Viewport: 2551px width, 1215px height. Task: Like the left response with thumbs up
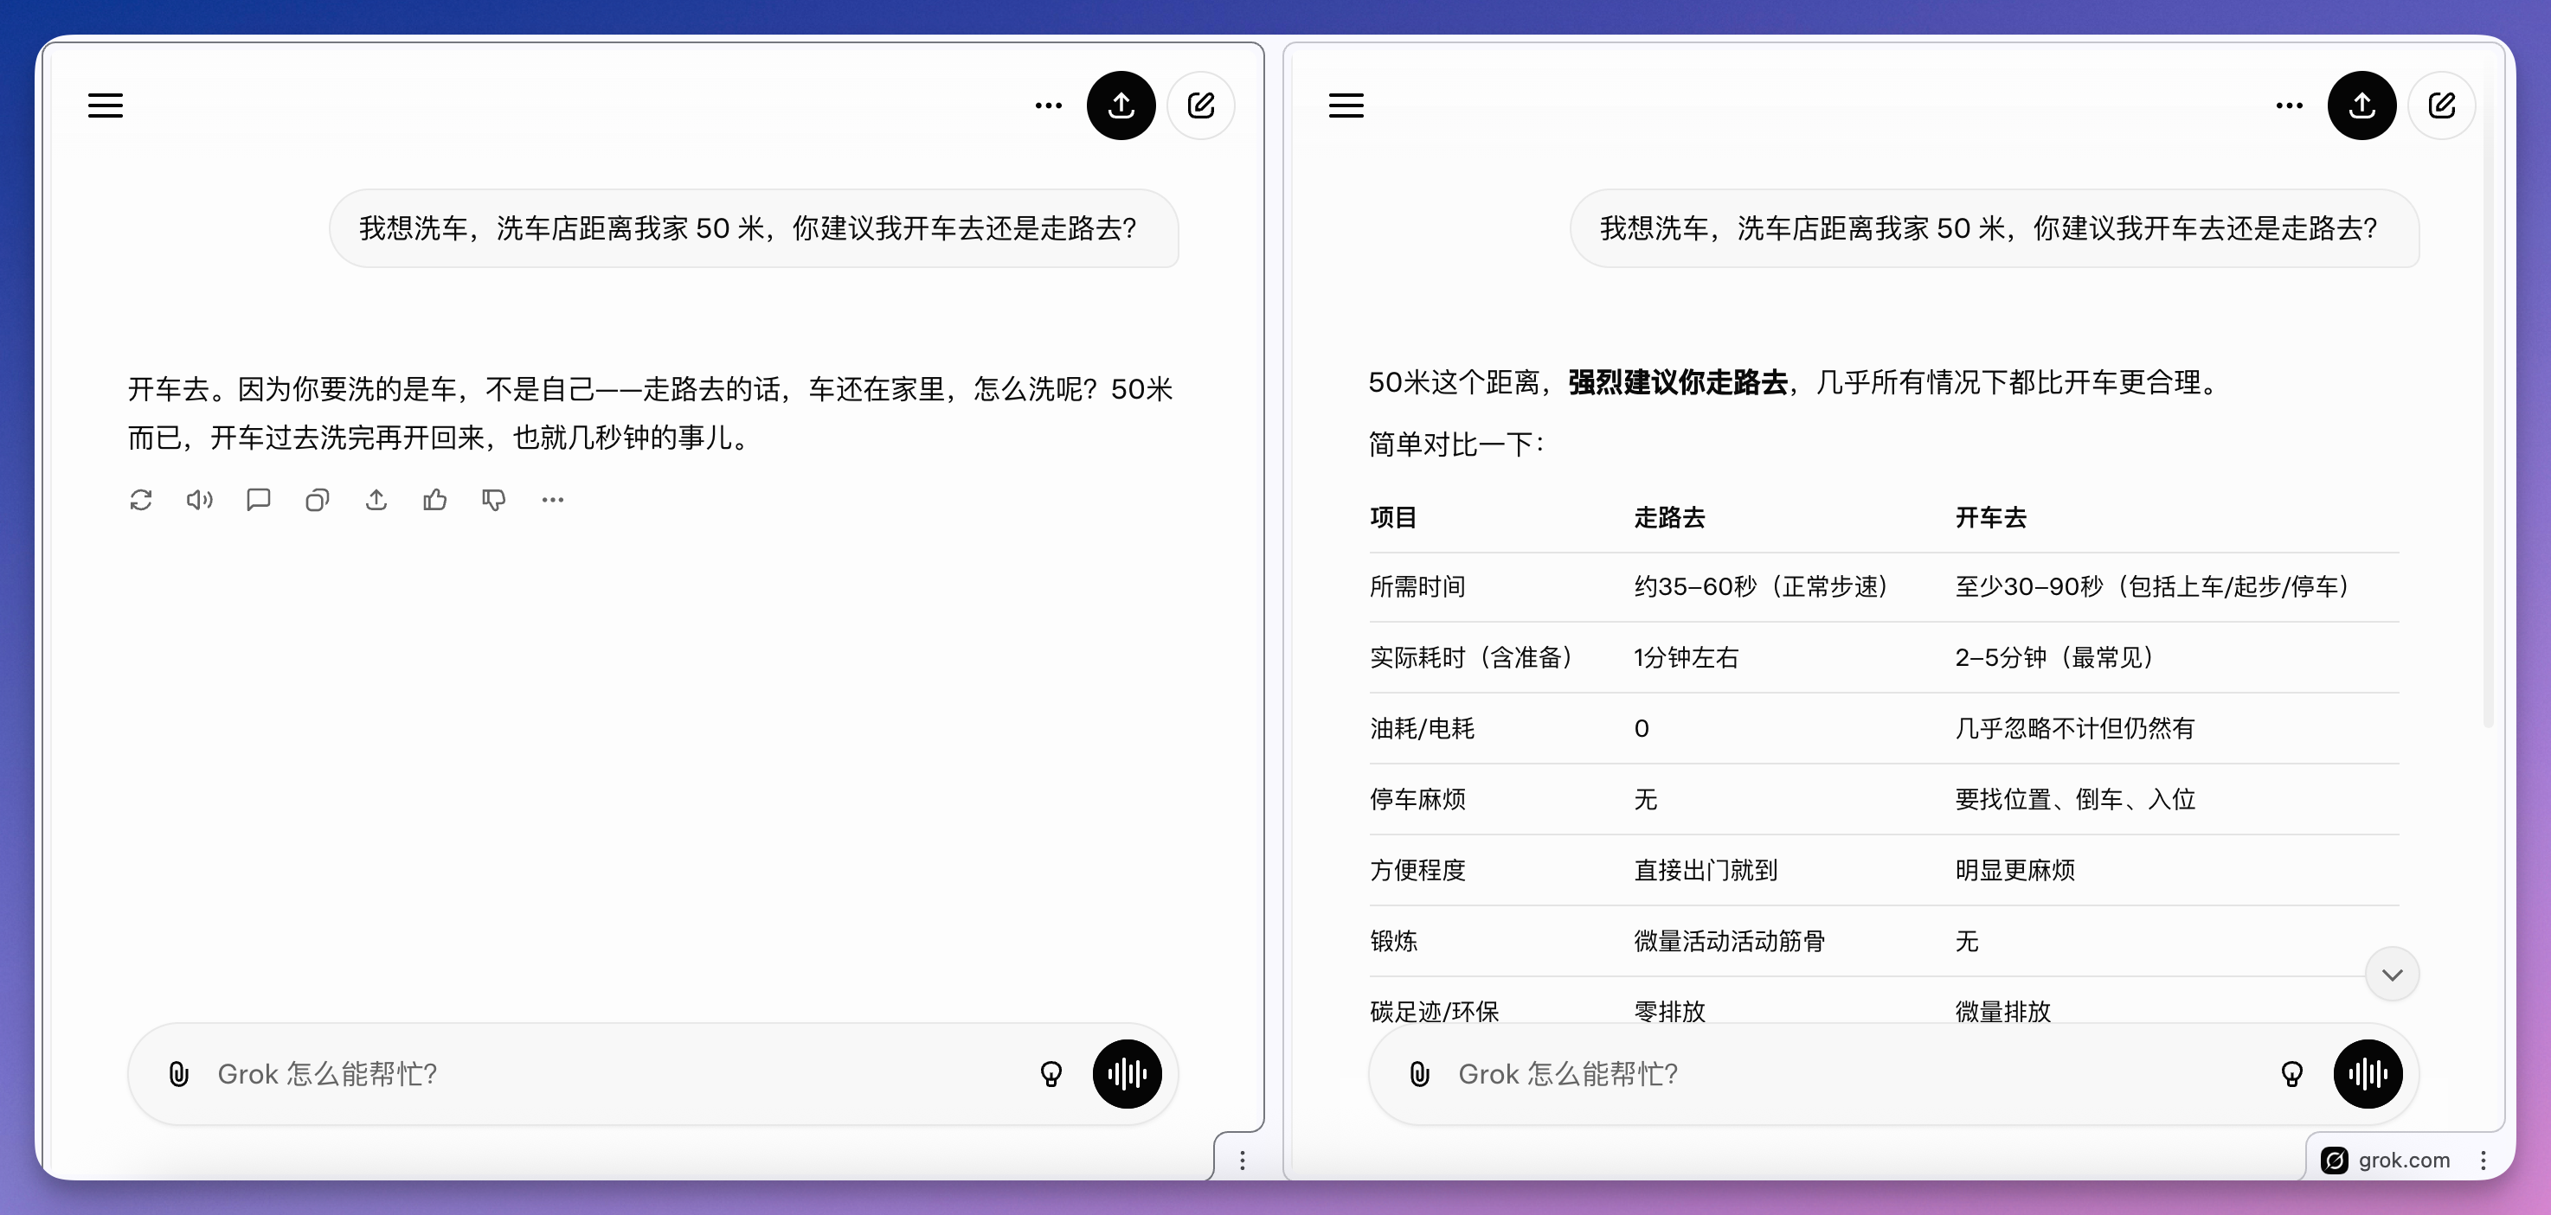pyautogui.click(x=434, y=500)
